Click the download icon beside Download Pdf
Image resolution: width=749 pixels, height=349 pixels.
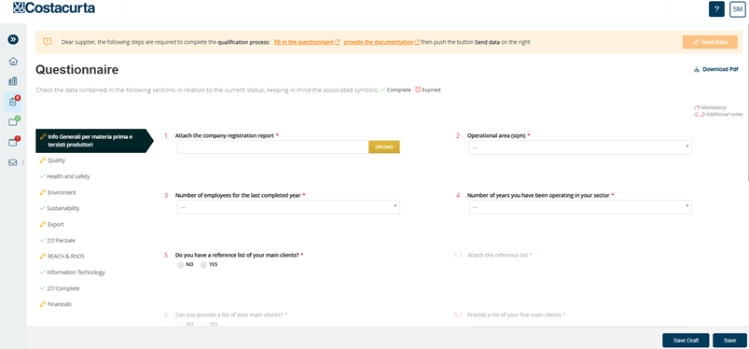697,69
